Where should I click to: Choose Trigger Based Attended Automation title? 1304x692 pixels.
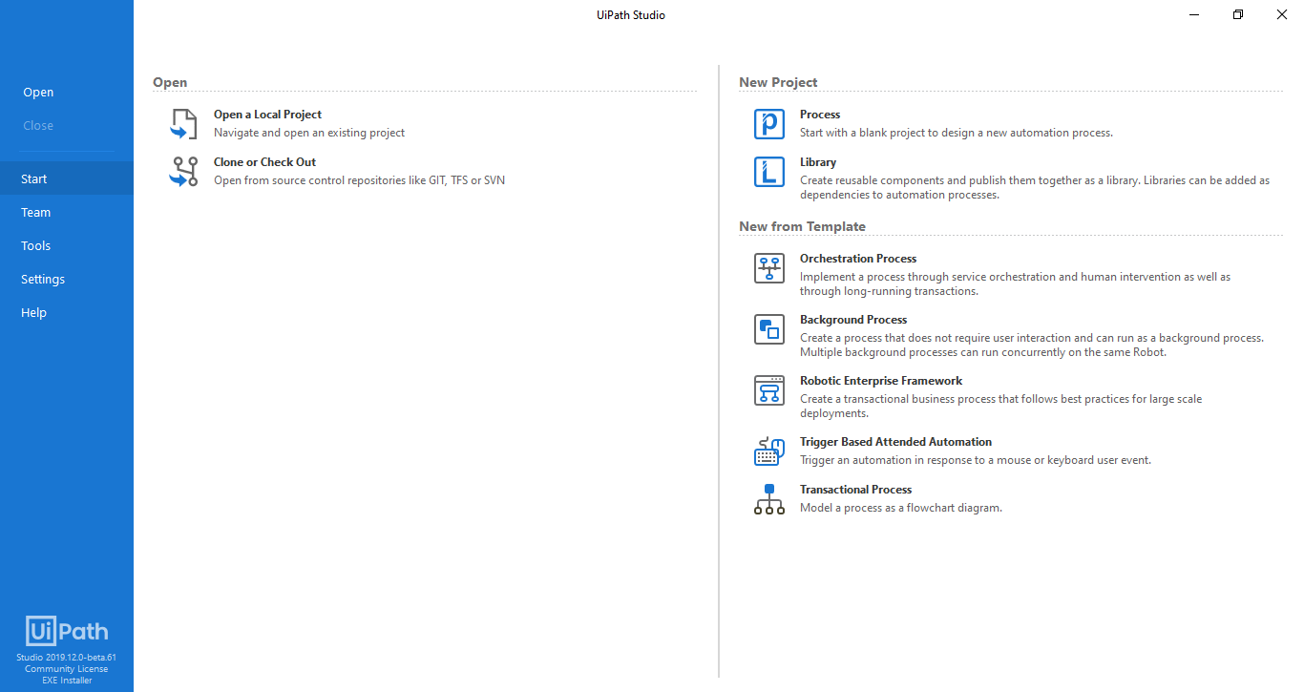click(x=895, y=442)
